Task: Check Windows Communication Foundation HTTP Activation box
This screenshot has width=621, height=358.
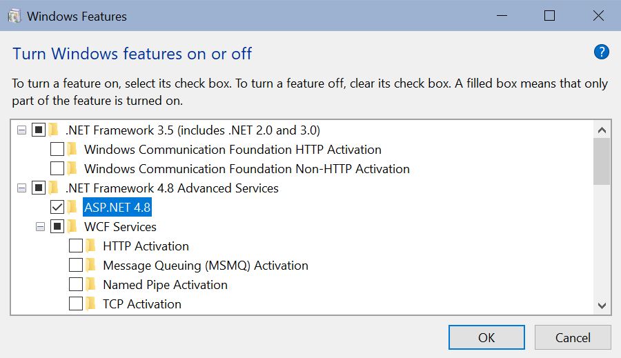Action: point(57,149)
